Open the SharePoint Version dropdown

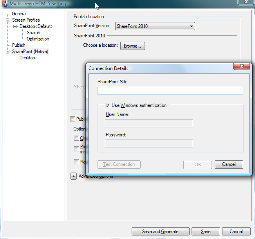pyautogui.click(x=155, y=26)
